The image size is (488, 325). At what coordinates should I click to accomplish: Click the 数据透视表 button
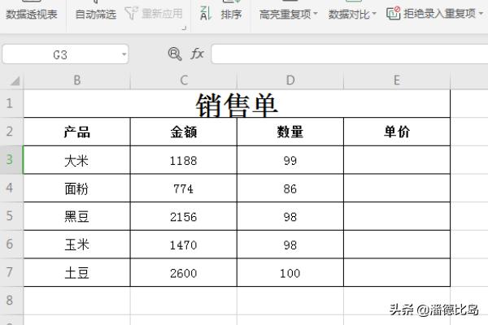tap(32, 14)
